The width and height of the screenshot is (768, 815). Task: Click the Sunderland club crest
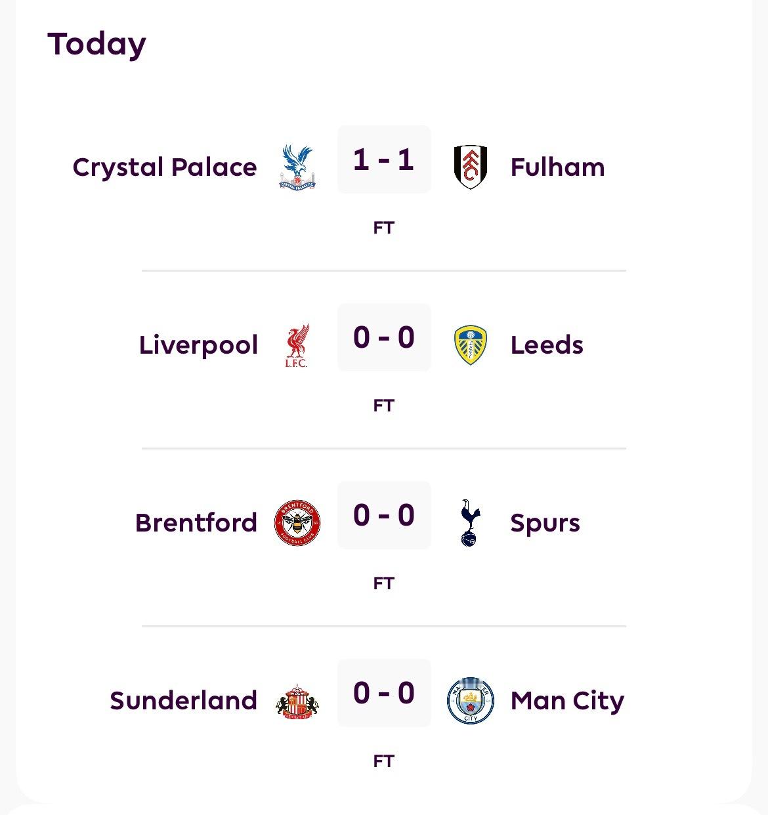click(x=297, y=701)
